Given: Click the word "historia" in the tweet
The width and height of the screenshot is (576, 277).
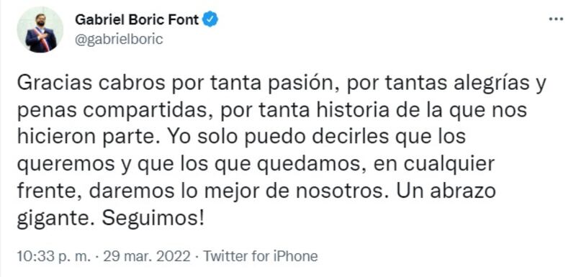Looking at the screenshot, I should tap(349, 112).
